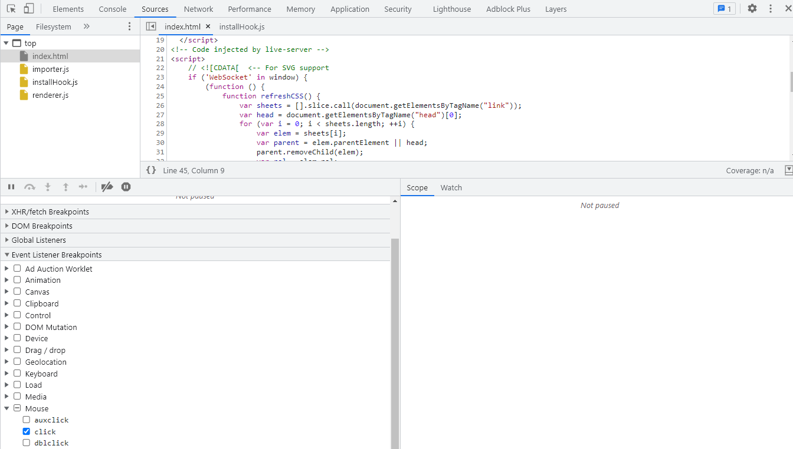Enable the Clipboard breakpoints checkbox
The height and width of the screenshot is (449, 793).
coord(17,303)
